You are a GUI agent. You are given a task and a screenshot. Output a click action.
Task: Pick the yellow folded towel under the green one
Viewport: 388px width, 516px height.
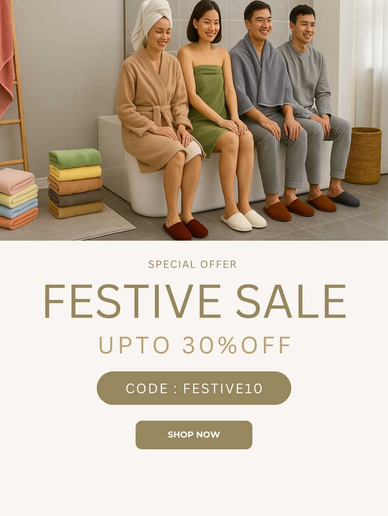coord(76,173)
